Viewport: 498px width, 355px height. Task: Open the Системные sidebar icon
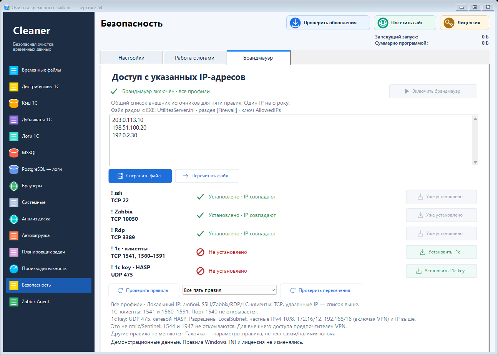[14, 203]
